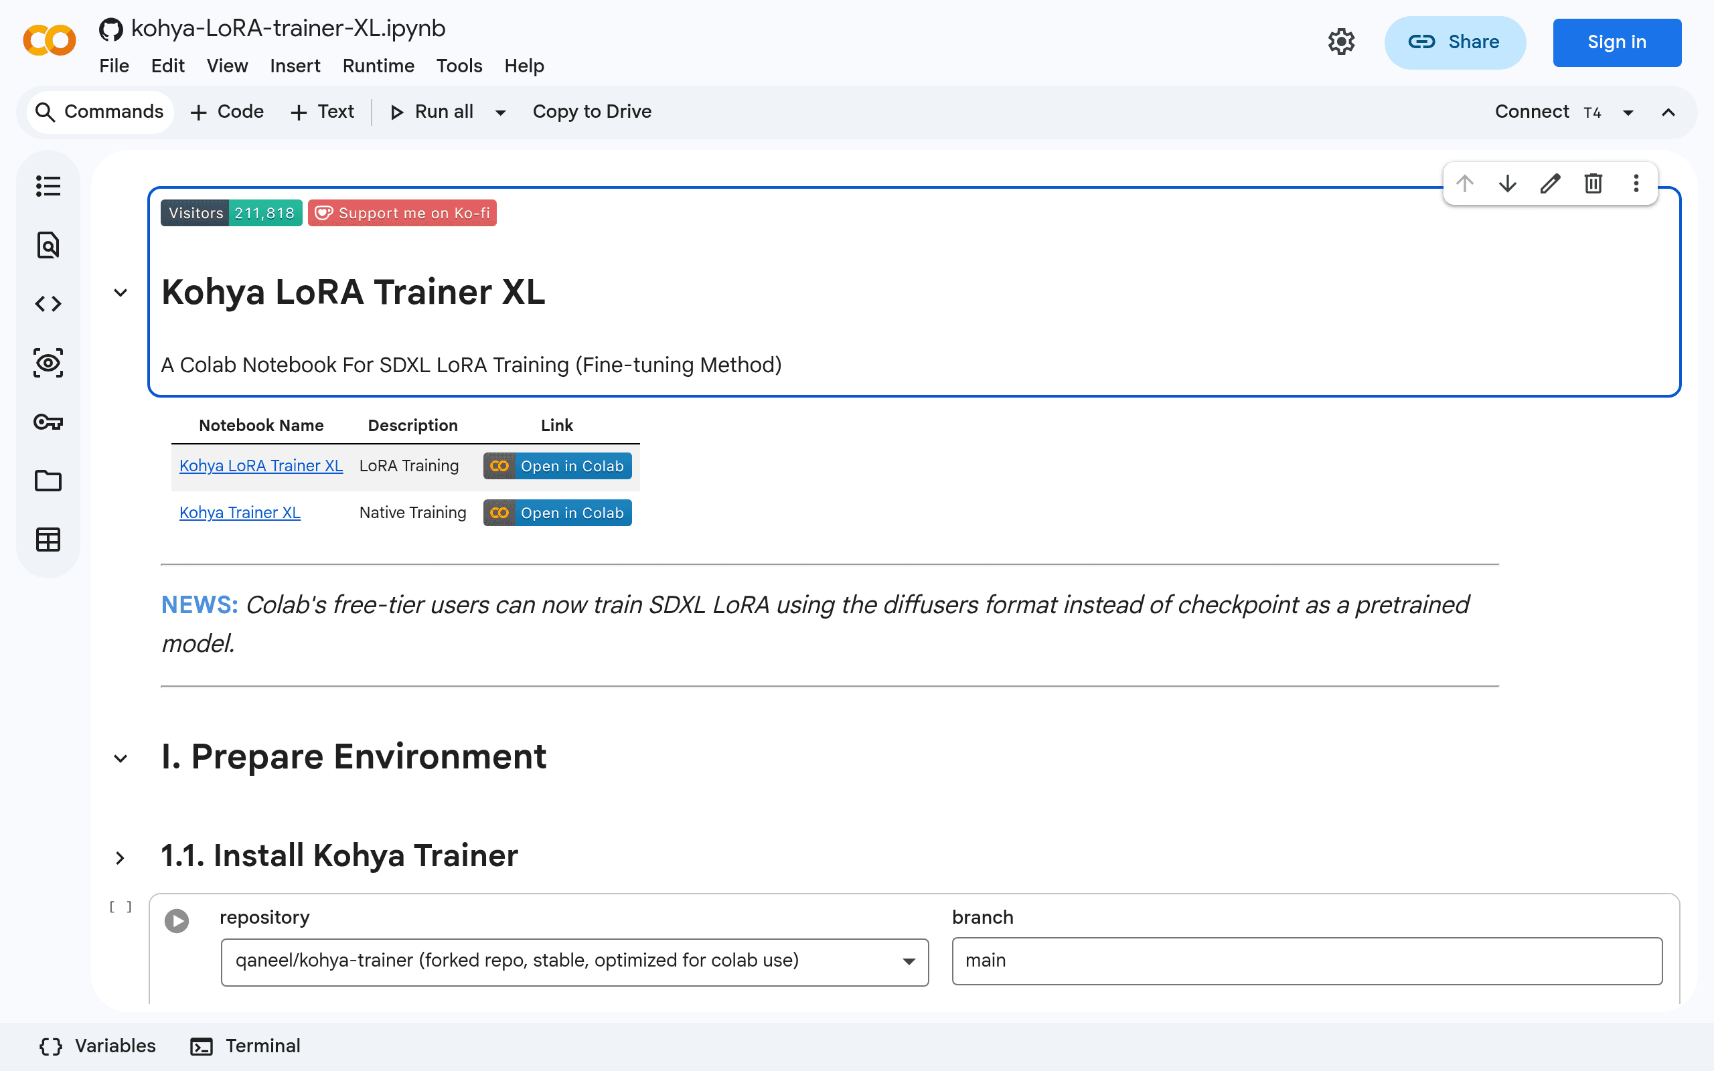Collapse the toolbar header with up chevron
The width and height of the screenshot is (1714, 1071).
tap(1668, 112)
